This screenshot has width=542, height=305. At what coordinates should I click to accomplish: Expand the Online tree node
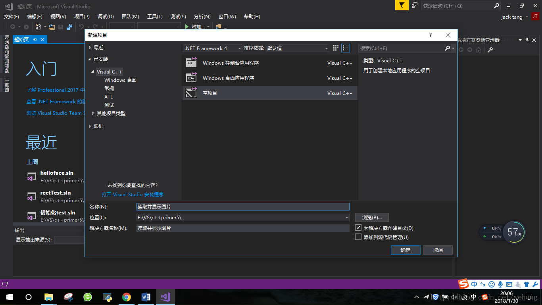(90, 126)
